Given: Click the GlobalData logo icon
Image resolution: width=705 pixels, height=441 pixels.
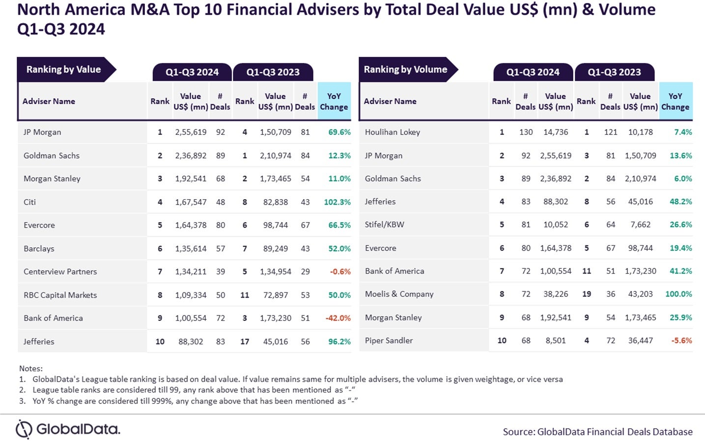Looking at the screenshot, I should point(24,429).
